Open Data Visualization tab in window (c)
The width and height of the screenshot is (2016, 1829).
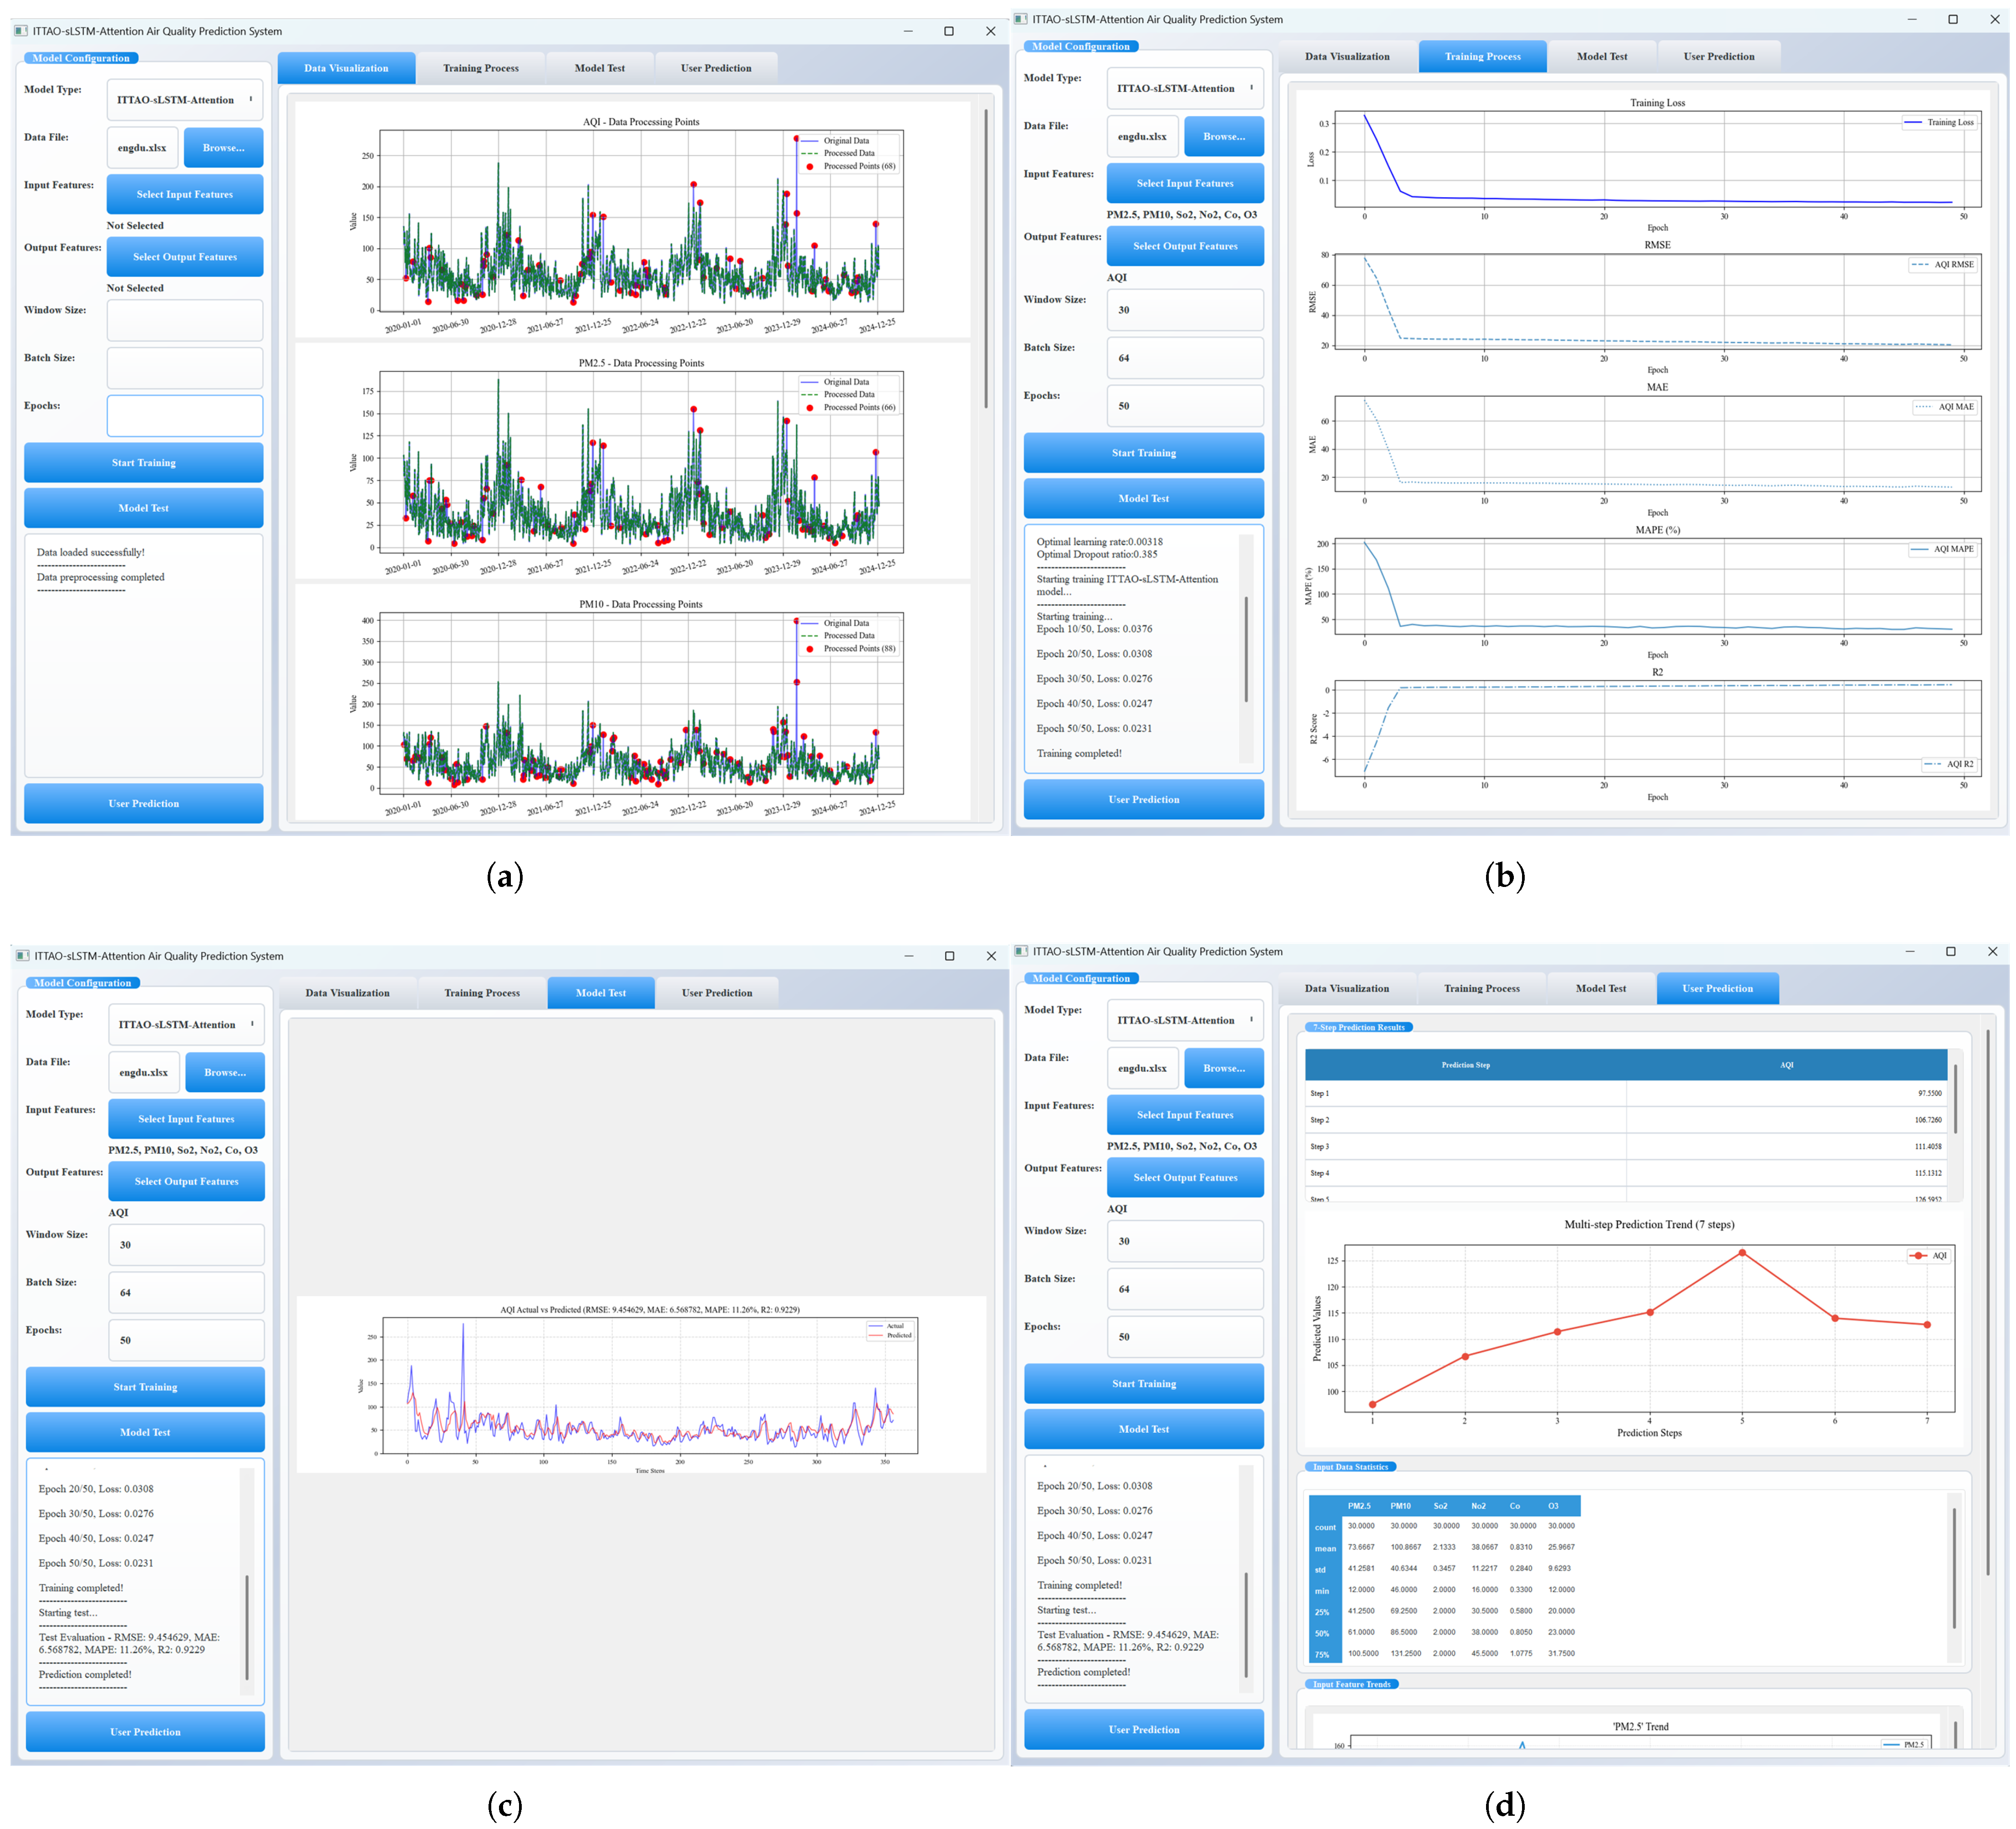pyautogui.click(x=347, y=993)
